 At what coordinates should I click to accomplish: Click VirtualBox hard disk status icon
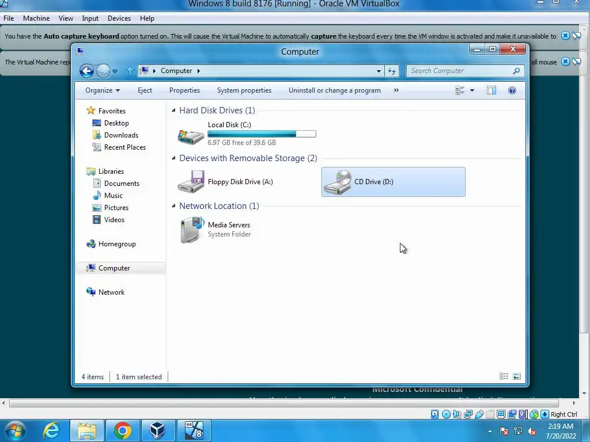click(x=435, y=414)
